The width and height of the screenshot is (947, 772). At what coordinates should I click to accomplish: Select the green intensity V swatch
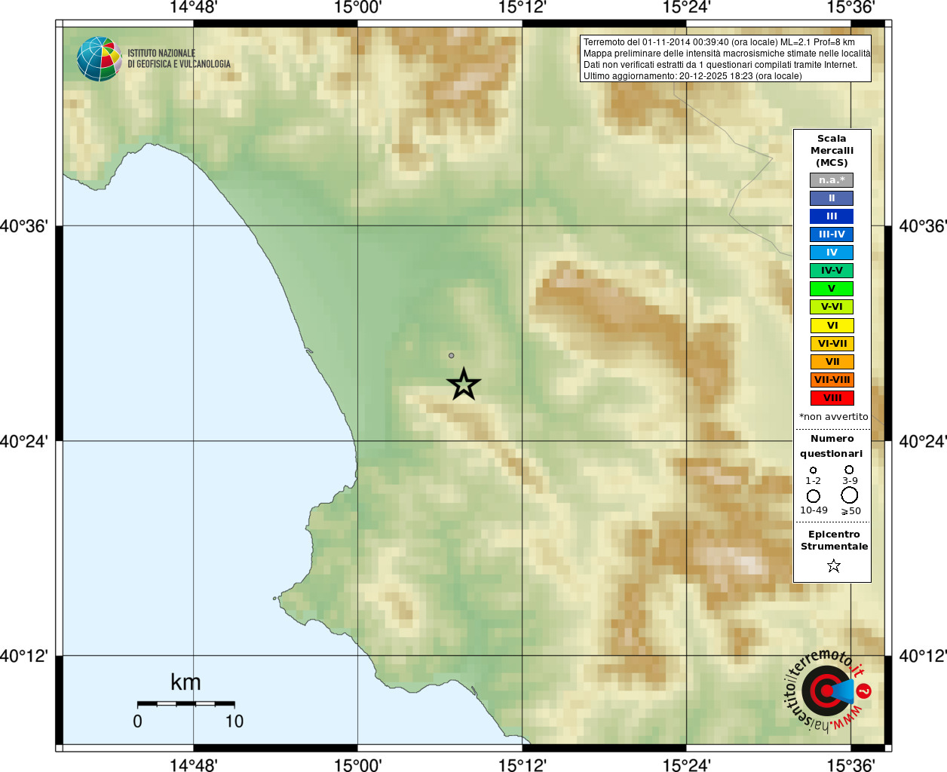[832, 289]
